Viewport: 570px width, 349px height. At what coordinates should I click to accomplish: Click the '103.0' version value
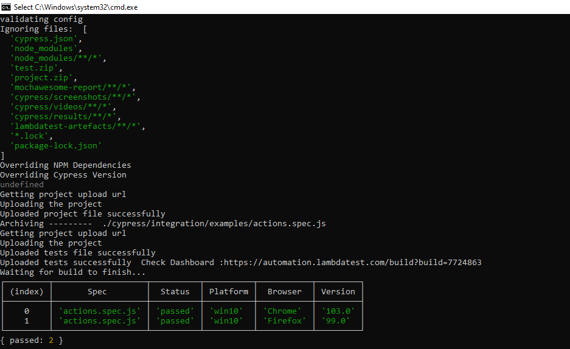click(338, 311)
